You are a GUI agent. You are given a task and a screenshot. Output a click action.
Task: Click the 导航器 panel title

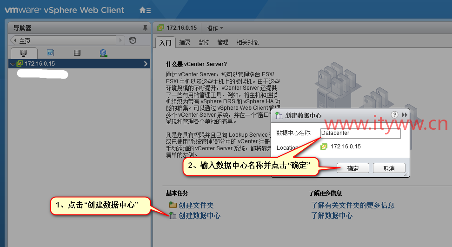pyautogui.click(x=22, y=28)
